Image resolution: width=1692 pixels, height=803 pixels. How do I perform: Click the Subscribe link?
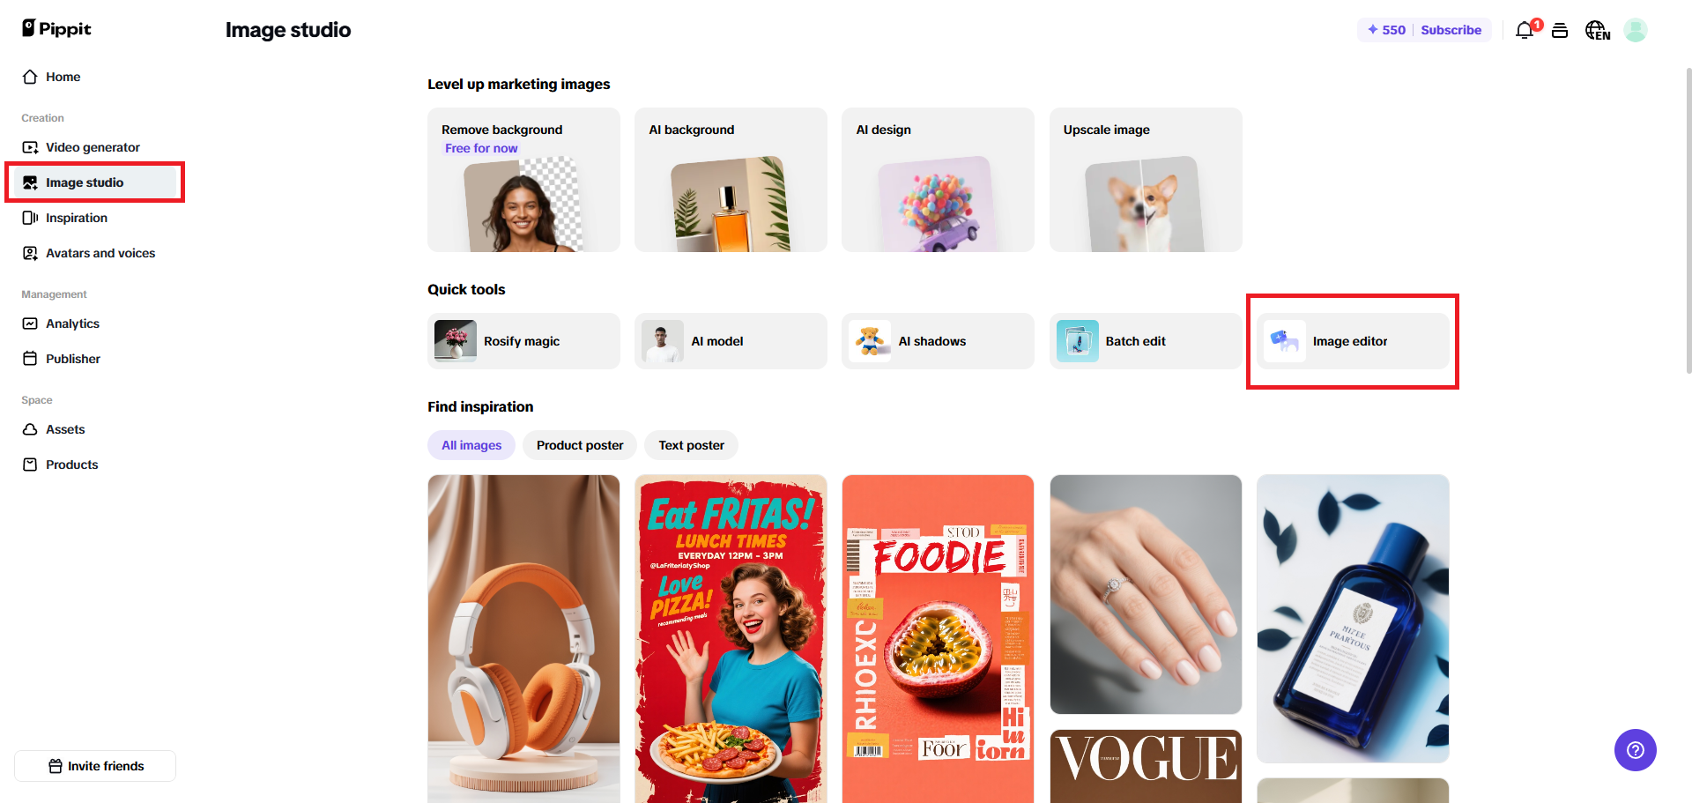tap(1451, 30)
